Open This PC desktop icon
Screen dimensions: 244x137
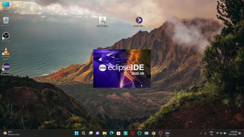tap(6, 6)
